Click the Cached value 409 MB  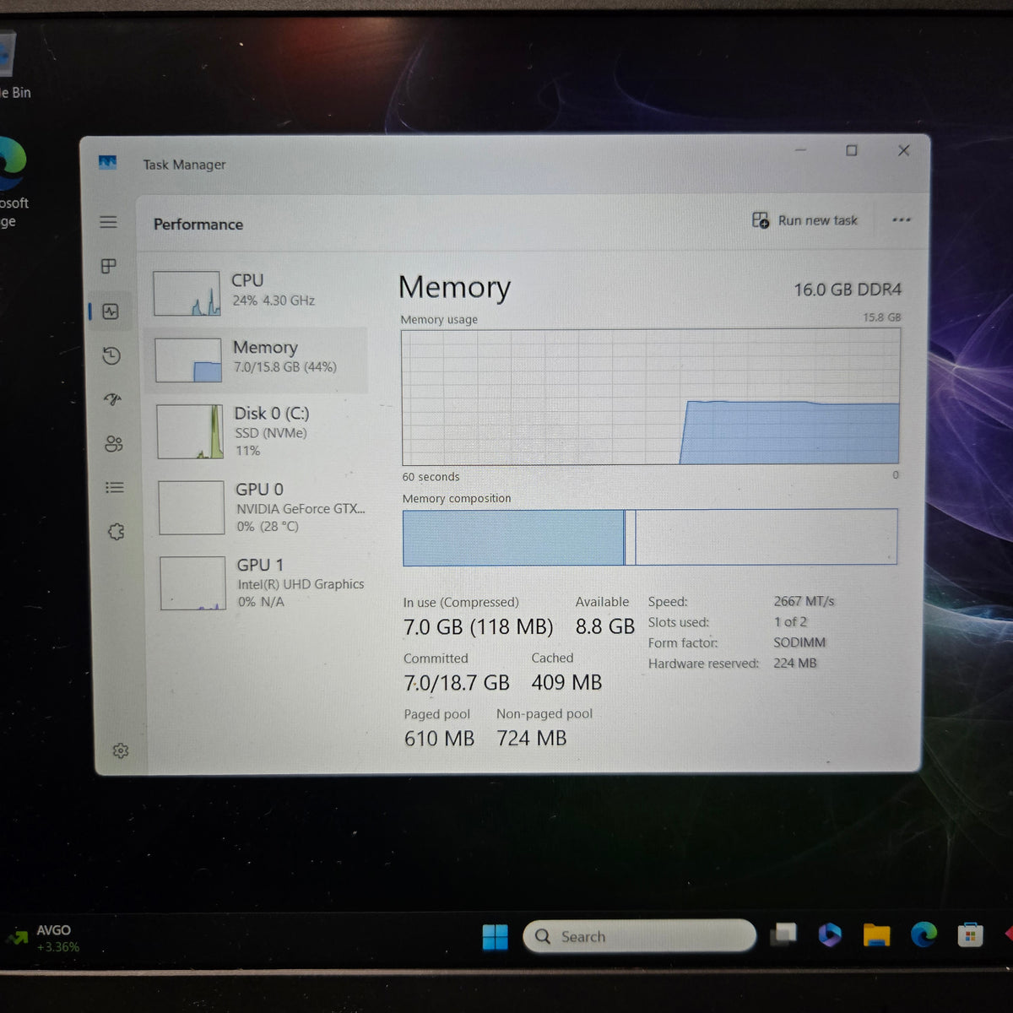566,682
